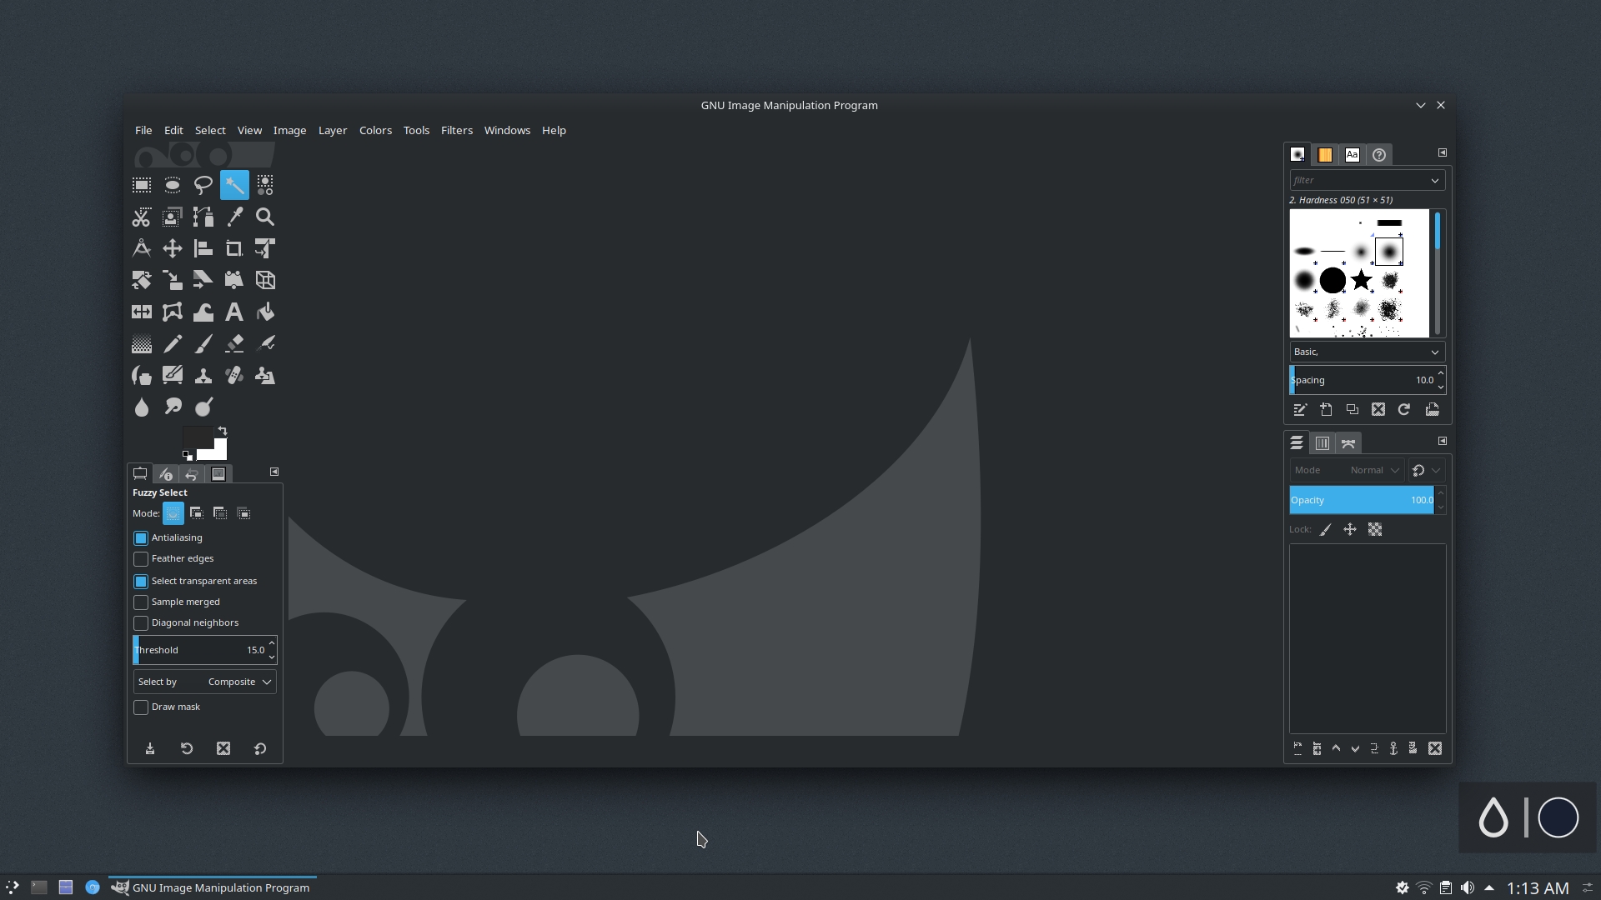Select the Scissors Select tool

tap(142, 217)
